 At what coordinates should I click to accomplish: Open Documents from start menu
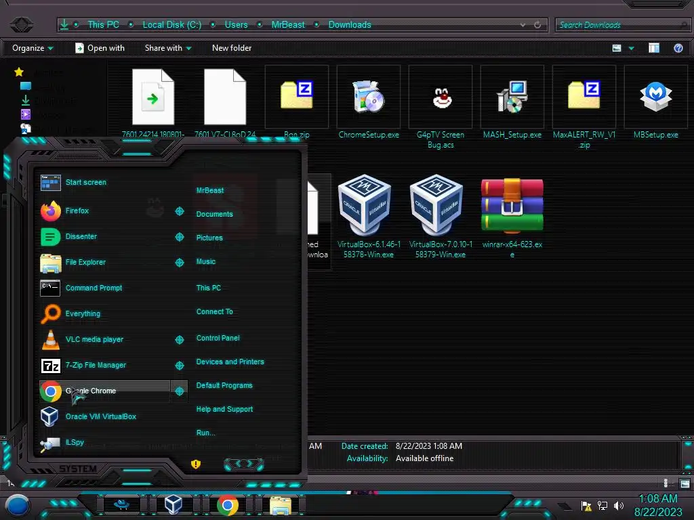[x=214, y=214]
